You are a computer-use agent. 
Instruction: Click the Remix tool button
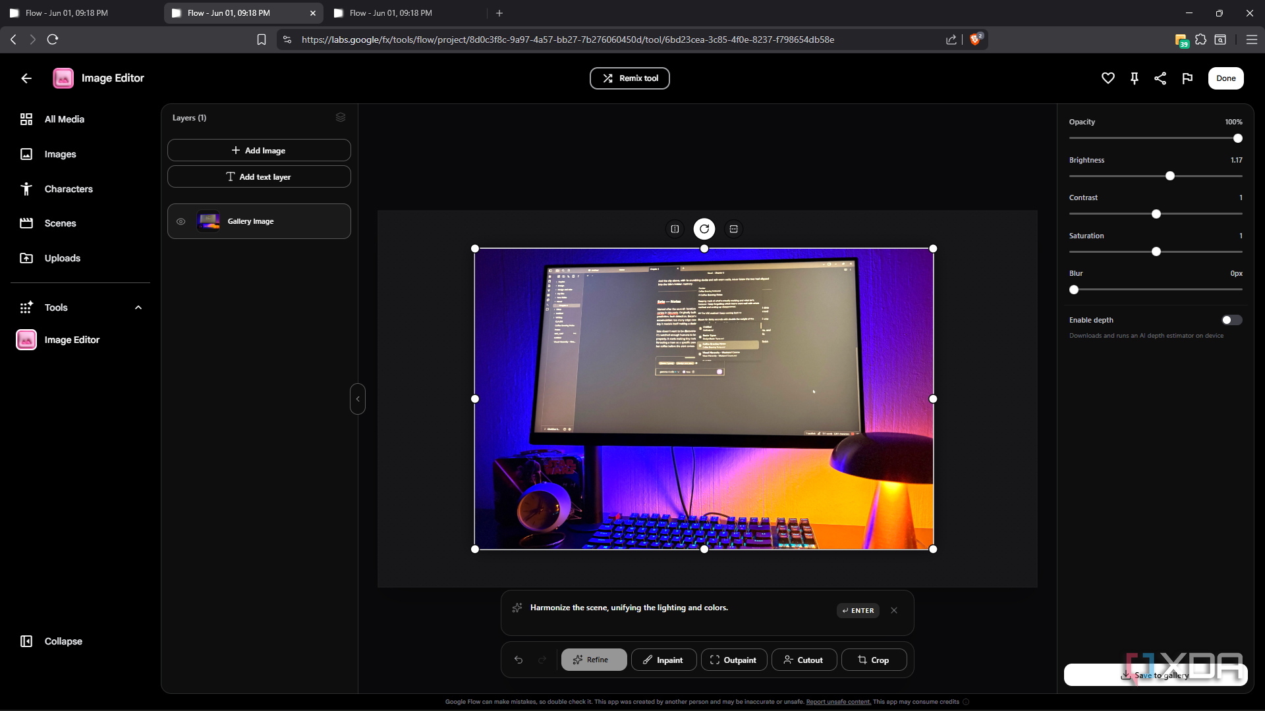[x=630, y=78]
